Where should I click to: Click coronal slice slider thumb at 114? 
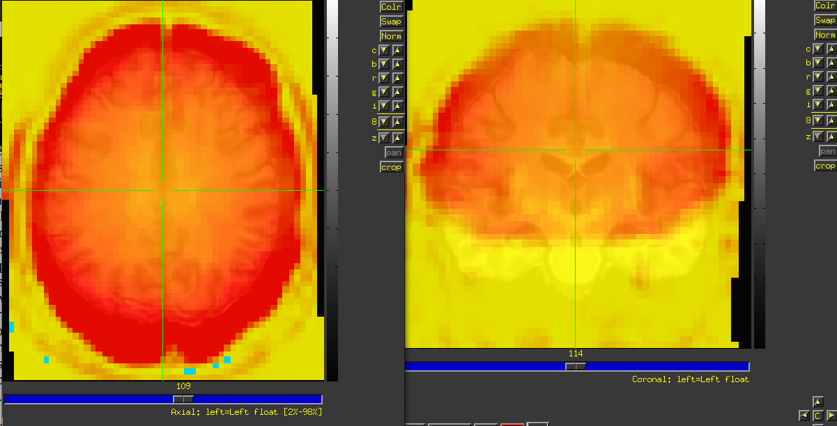(576, 366)
